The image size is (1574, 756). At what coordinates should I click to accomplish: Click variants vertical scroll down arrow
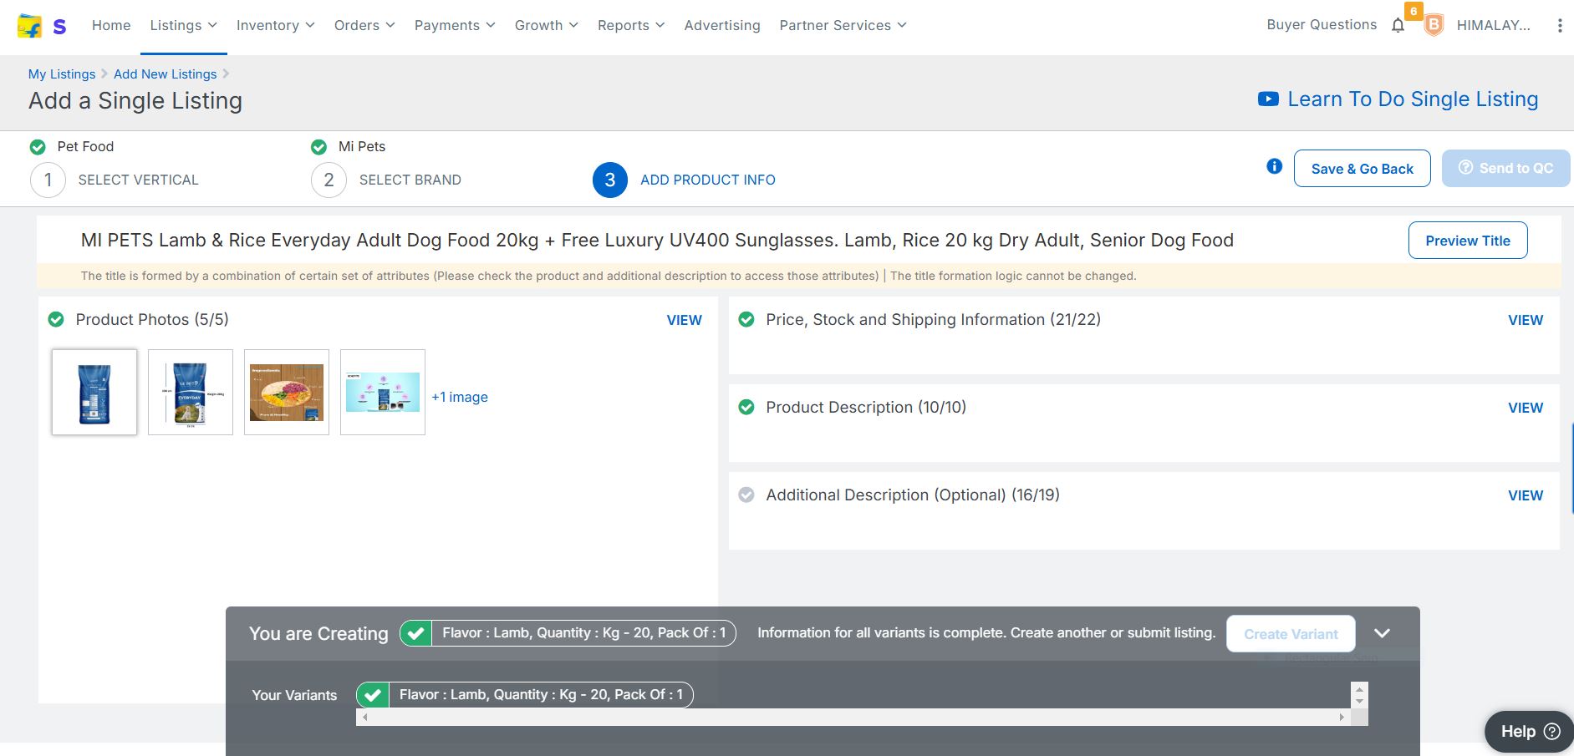1359,701
